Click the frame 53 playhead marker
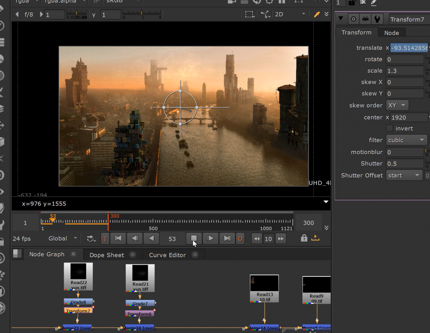Image resolution: width=430 pixels, height=333 pixels. 52,220
